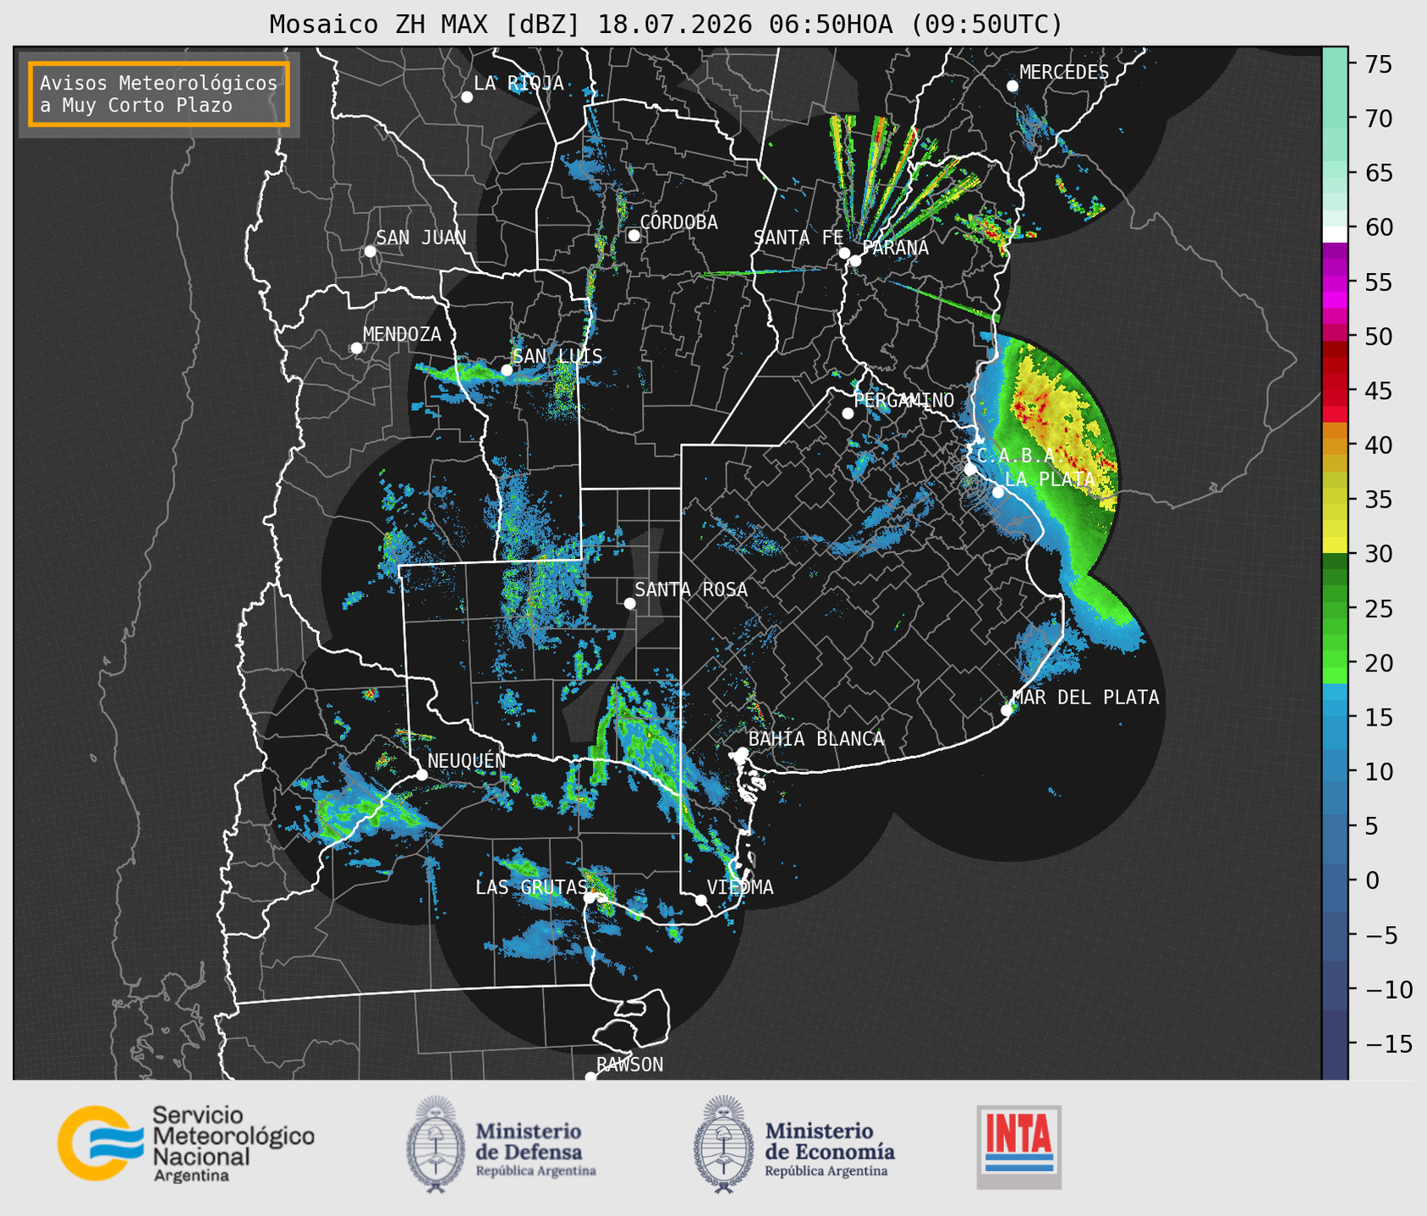Select the Santa Rosa city marker
This screenshot has width=1427, height=1216.
tap(629, 603)
